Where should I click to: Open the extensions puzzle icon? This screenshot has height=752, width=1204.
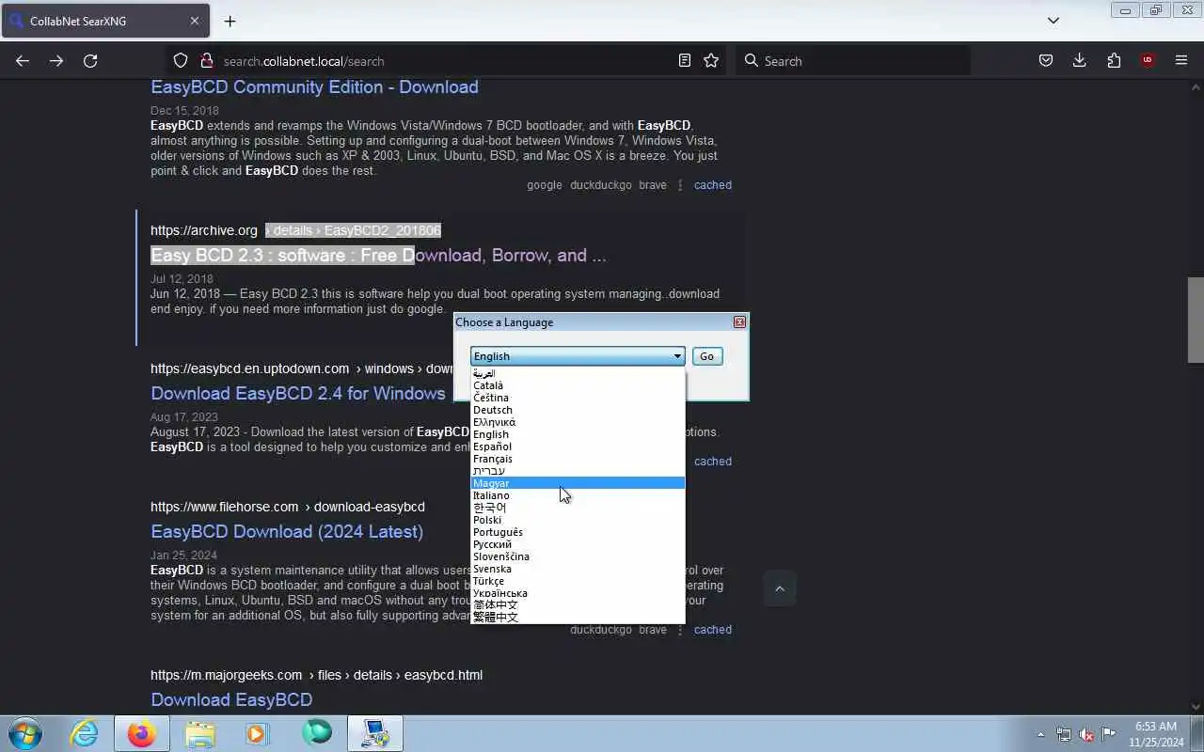click(1114, 60)
